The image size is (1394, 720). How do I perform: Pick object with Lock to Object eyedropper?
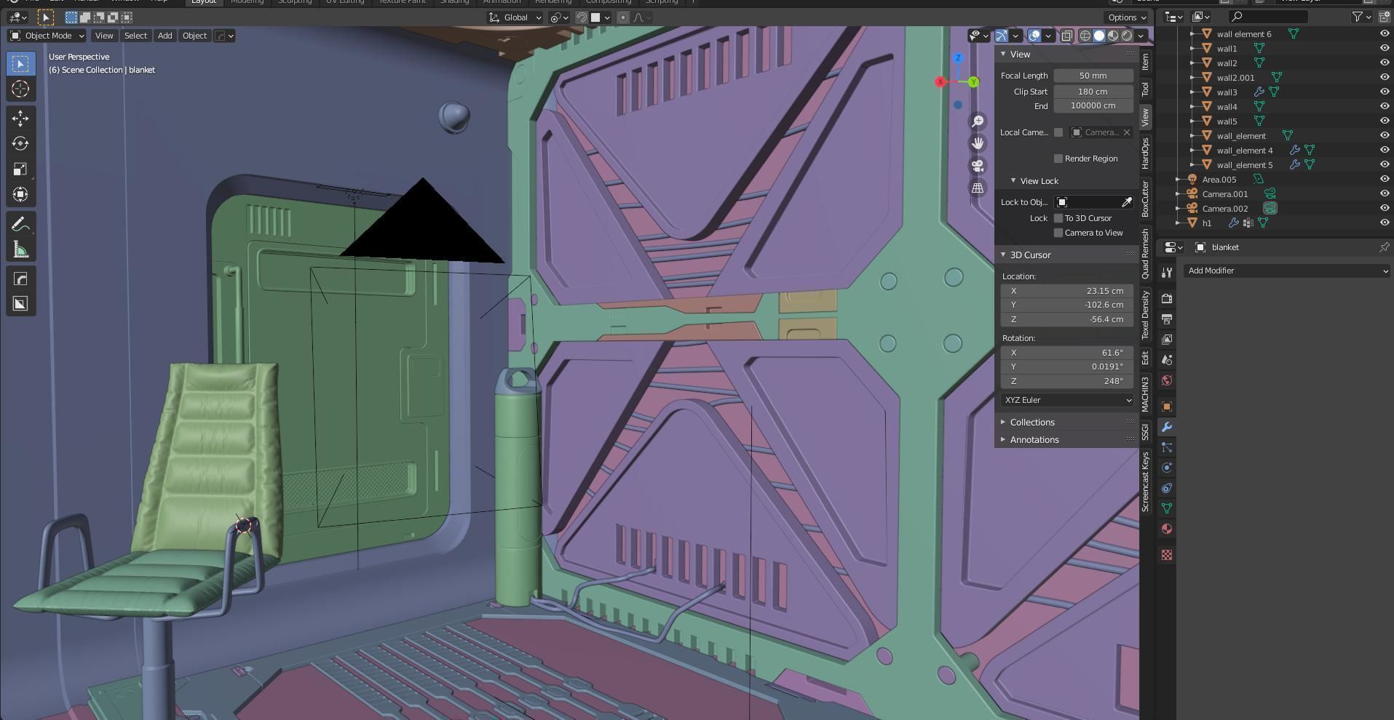click(1126, 202)
